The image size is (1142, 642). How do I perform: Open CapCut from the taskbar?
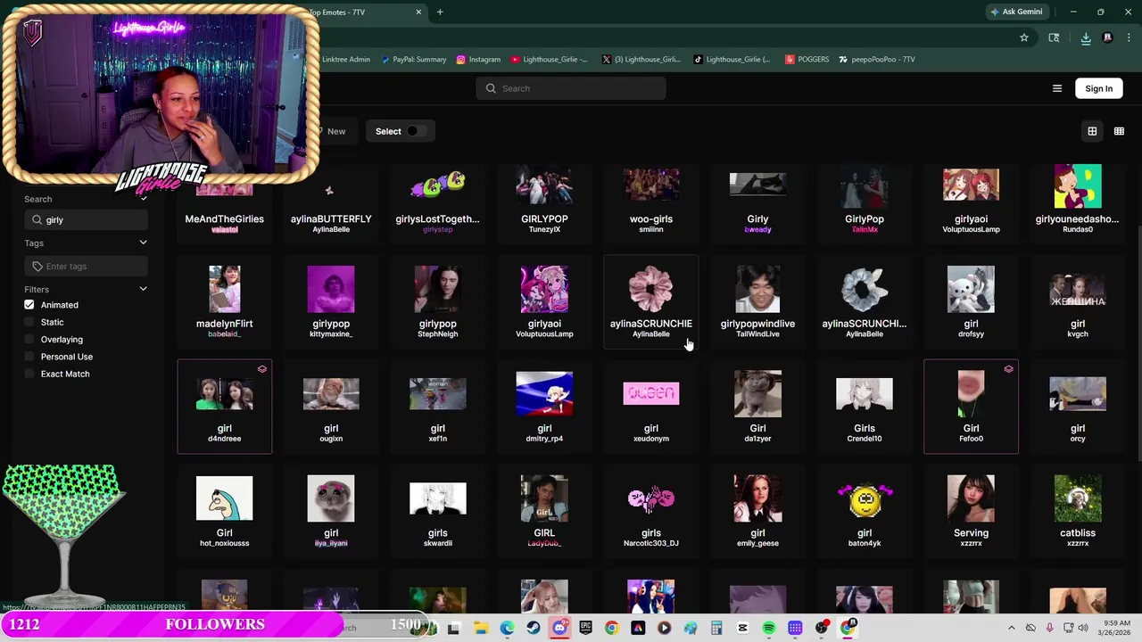tap(742, 628)
